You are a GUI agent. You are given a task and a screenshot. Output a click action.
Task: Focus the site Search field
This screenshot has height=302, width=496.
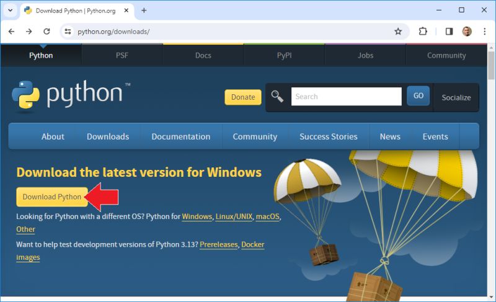pyautogui.click(x=347, y=97)
